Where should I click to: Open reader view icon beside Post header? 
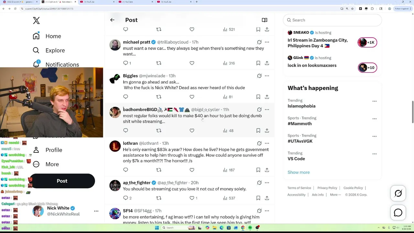click(x=265, y=20)
